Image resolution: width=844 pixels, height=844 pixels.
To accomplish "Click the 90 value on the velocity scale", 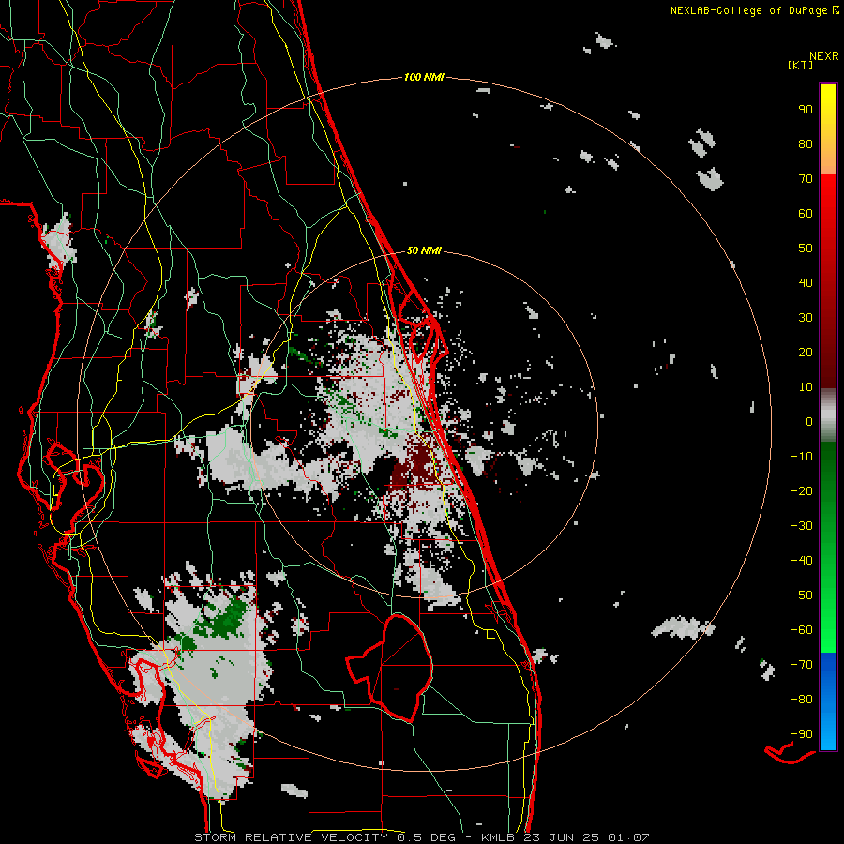I will [x=806, y=110].
